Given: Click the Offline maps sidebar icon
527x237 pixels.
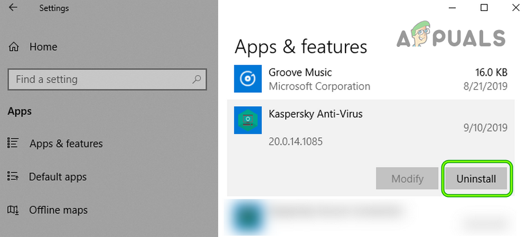Looking at the screenshot, I should pyautogui.click(x=14, y=210).
